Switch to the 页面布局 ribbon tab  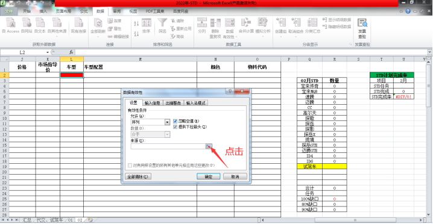tap(63, 11)
